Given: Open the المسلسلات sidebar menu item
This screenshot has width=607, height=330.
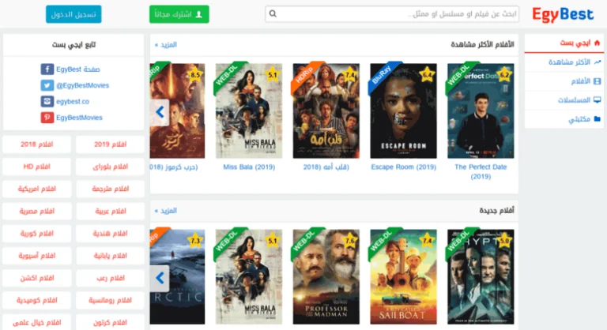Looking at the screenshot, I should click(x=564, y=99).
